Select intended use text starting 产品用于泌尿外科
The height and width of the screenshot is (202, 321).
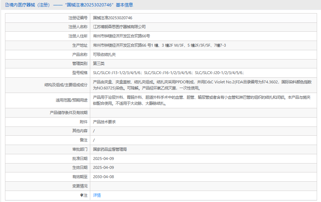[x=202, y=100]
